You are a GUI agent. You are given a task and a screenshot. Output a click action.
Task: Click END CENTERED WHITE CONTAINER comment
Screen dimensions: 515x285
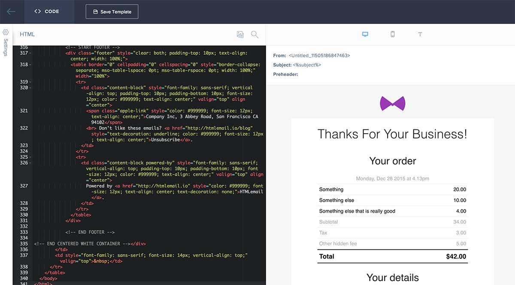click(x=82, y=244)
